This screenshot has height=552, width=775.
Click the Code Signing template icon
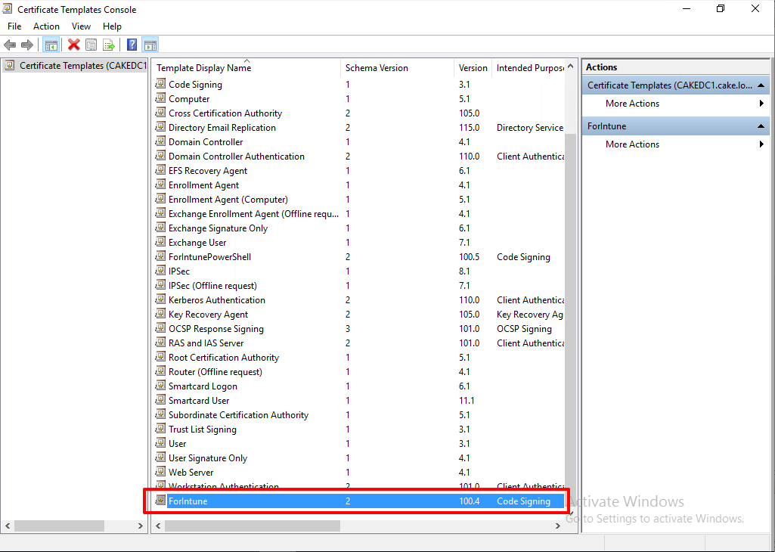160,84
